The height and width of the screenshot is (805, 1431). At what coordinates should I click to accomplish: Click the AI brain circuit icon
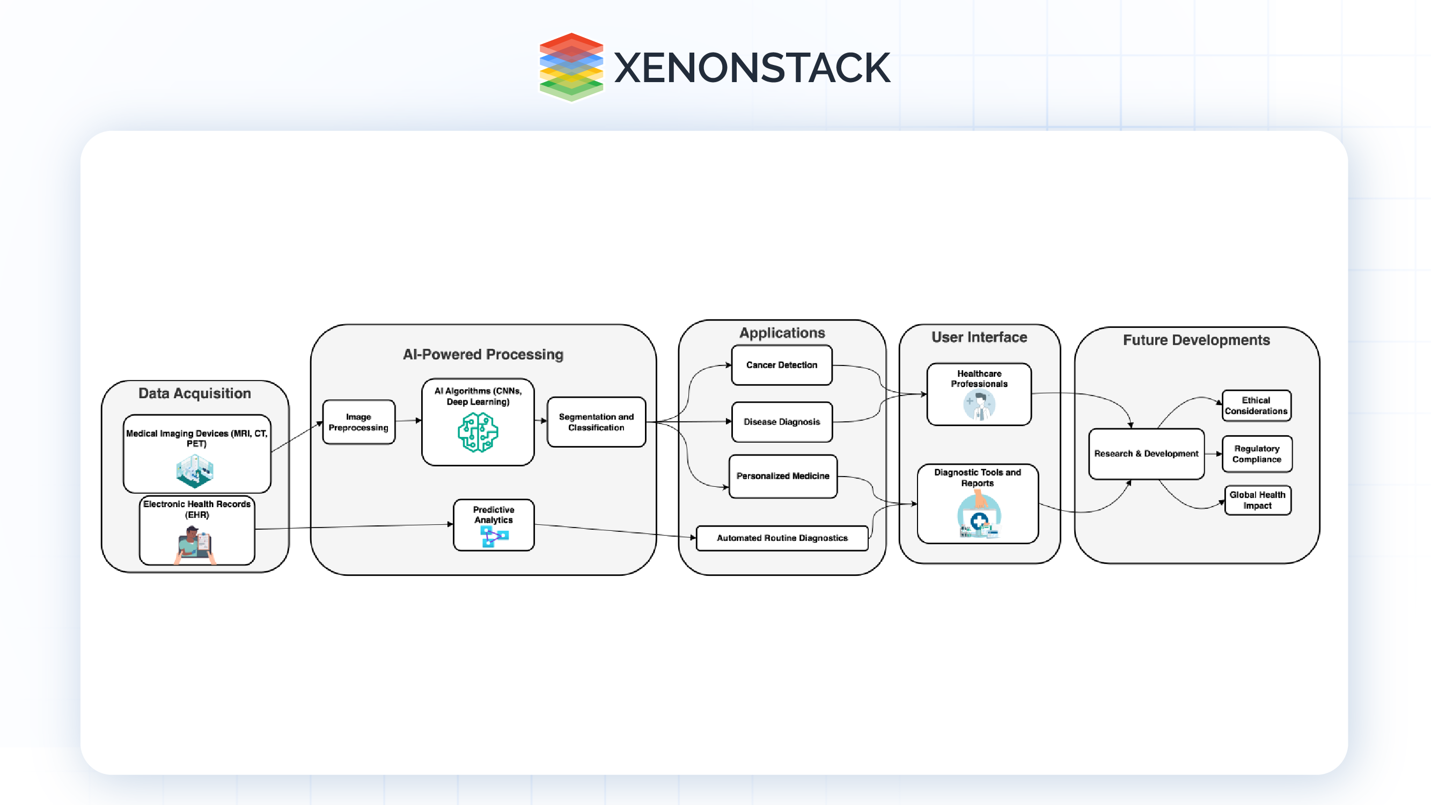tap(478, 433)
